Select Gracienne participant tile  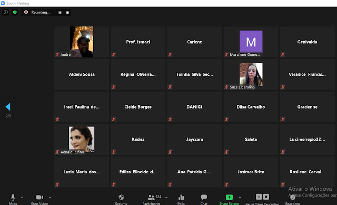point(307,107)
